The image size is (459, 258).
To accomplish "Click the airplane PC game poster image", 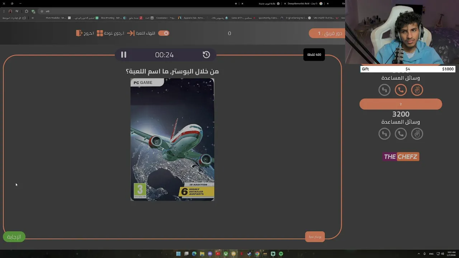I will (172, 139).
